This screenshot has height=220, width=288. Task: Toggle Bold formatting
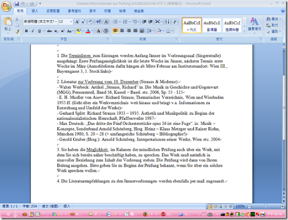[26, 31]
